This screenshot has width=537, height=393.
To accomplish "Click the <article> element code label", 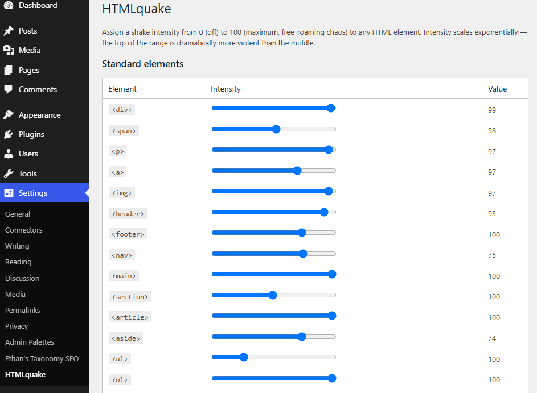I will coord(130,317).
